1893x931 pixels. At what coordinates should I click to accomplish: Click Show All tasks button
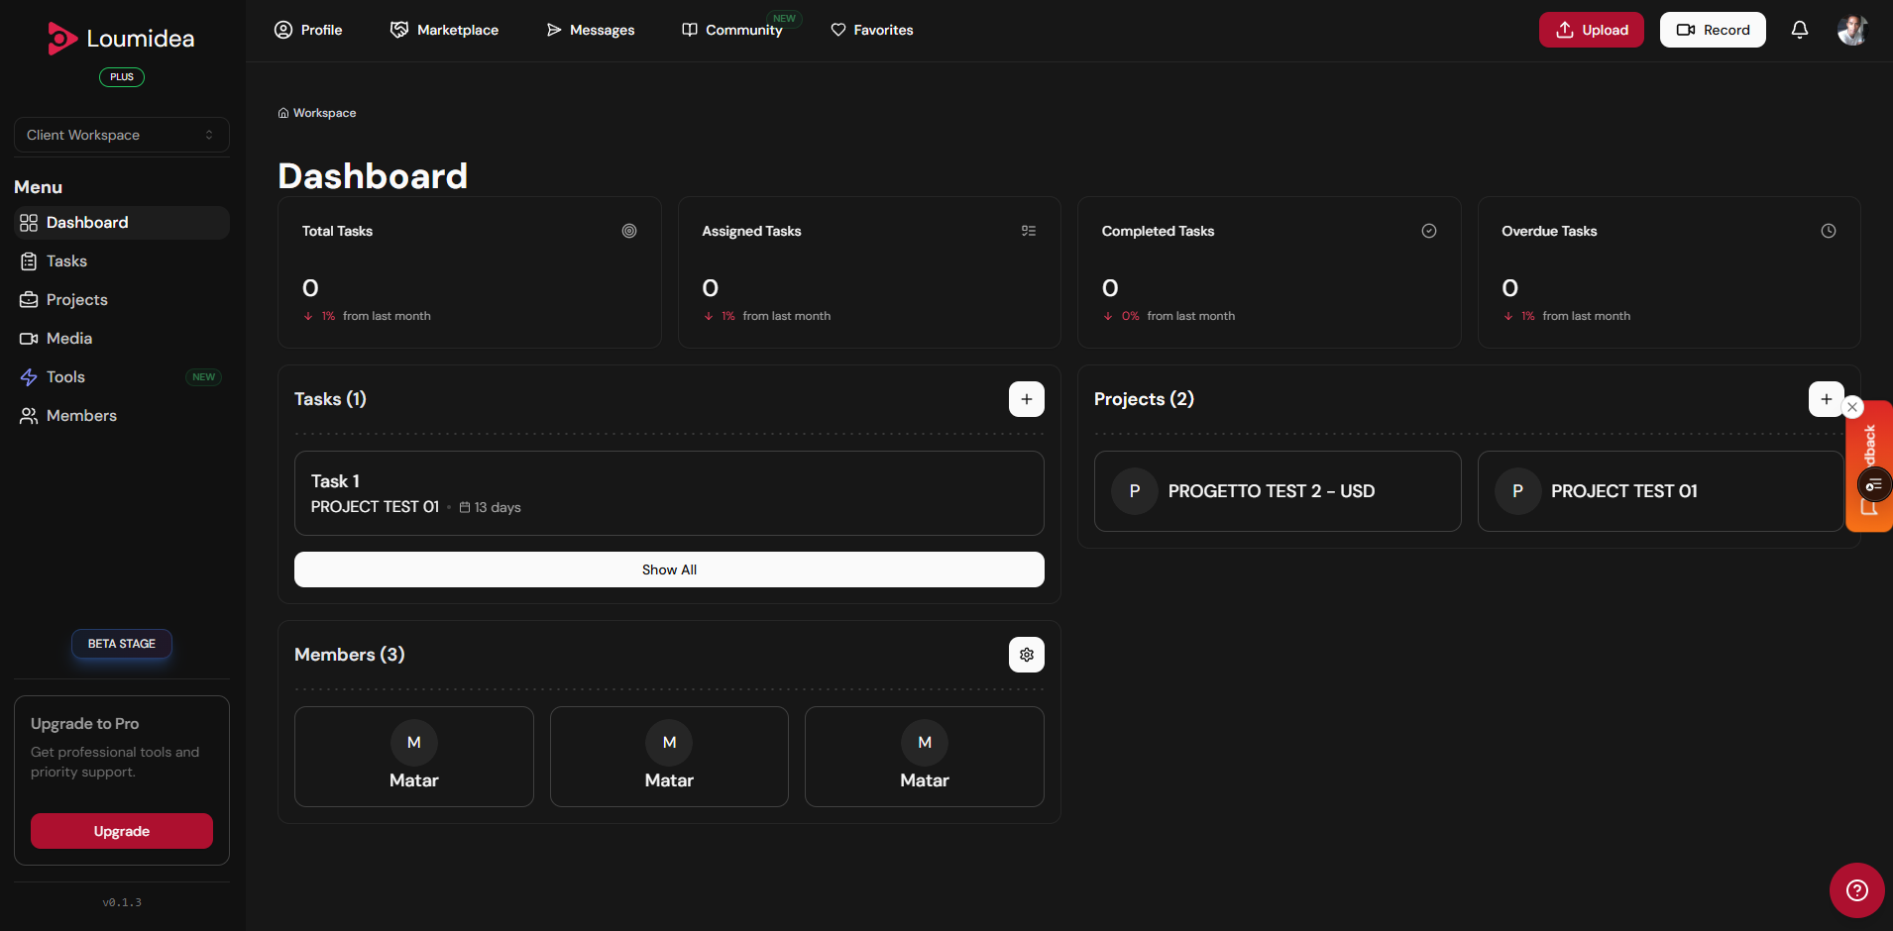(x=669, y=569)
